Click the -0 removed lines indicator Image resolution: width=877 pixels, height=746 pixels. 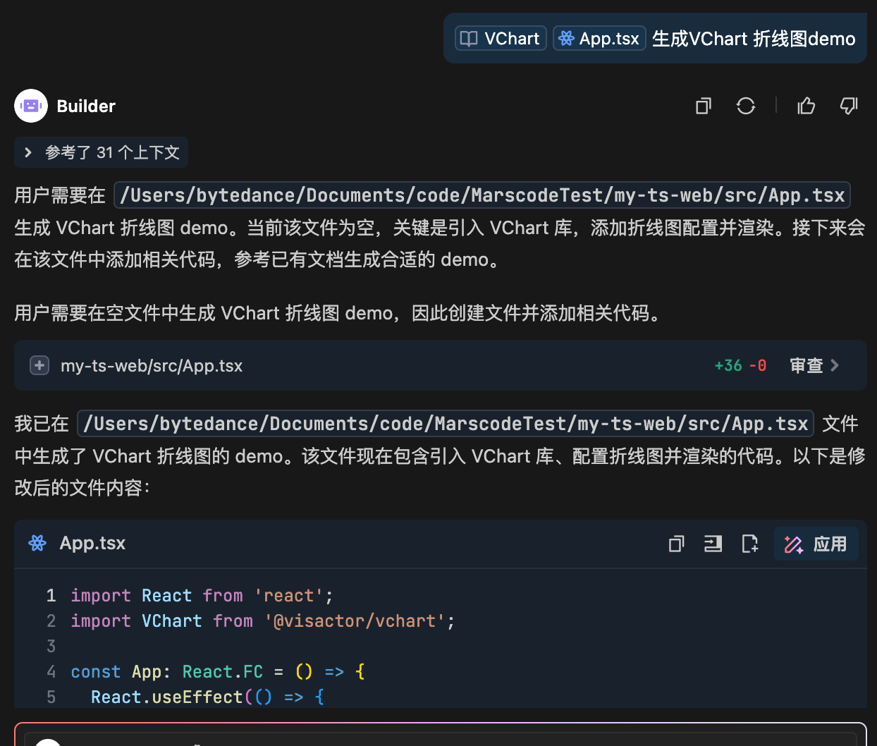pyautogui.click(x=758, y=365)
